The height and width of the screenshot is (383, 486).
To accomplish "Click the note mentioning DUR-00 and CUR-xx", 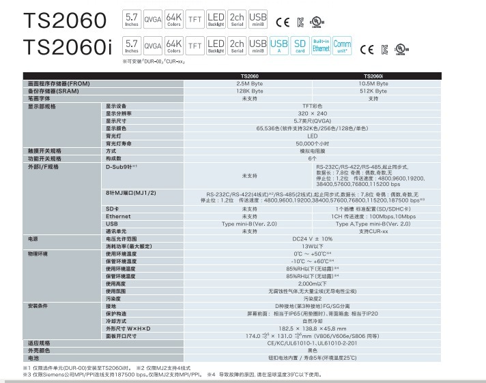I will 154,61.
